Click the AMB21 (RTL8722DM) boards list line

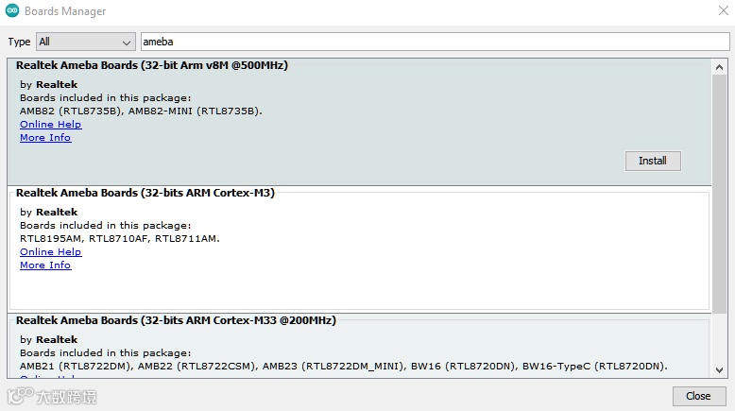click(x=344, y=366)
